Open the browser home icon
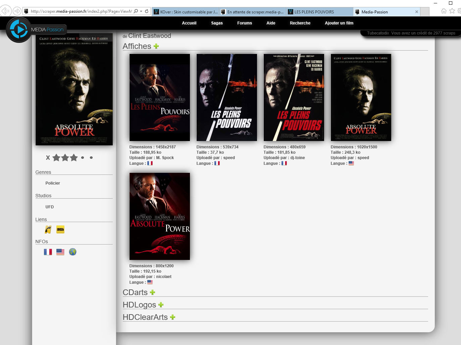Viewport: 461px width, 345px height. [x=444, y=11]
